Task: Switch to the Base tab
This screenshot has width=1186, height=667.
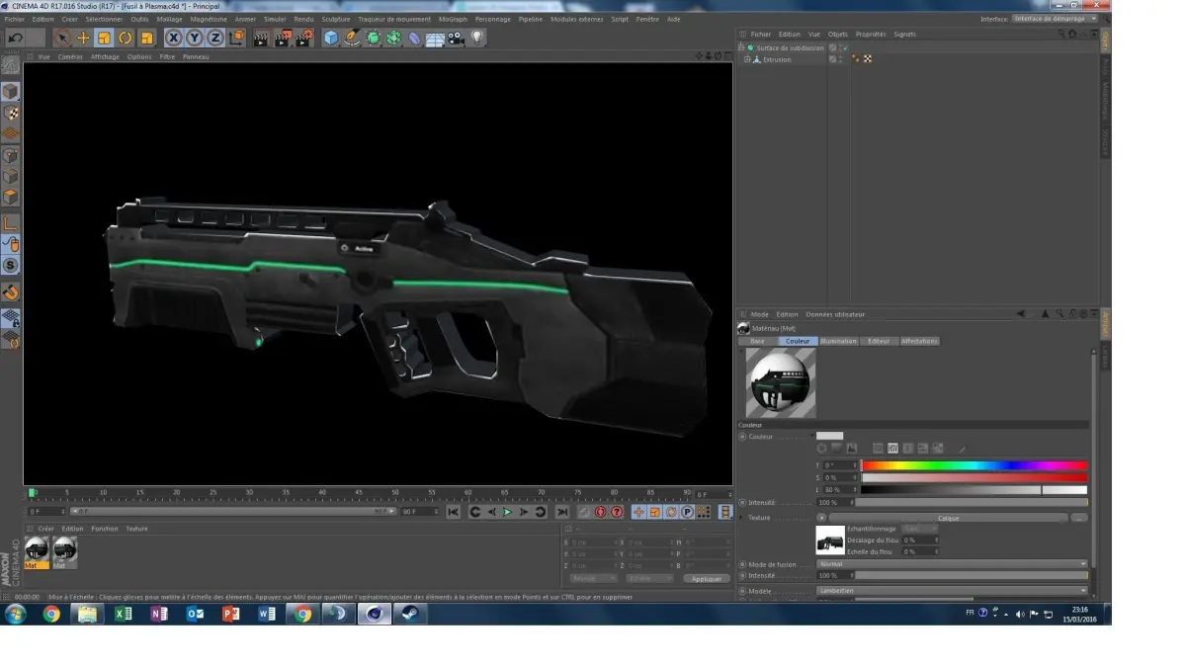Action: (757, 341)
